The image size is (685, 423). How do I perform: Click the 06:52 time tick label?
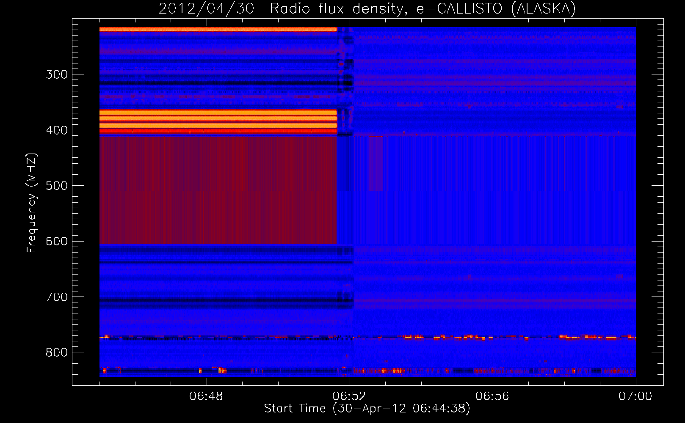coord(349,396)
